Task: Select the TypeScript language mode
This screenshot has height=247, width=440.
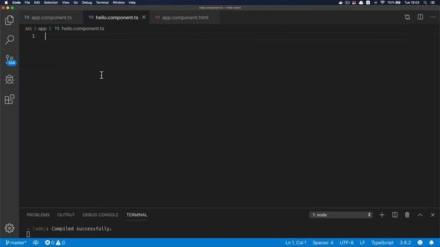Action: (382, 242)
